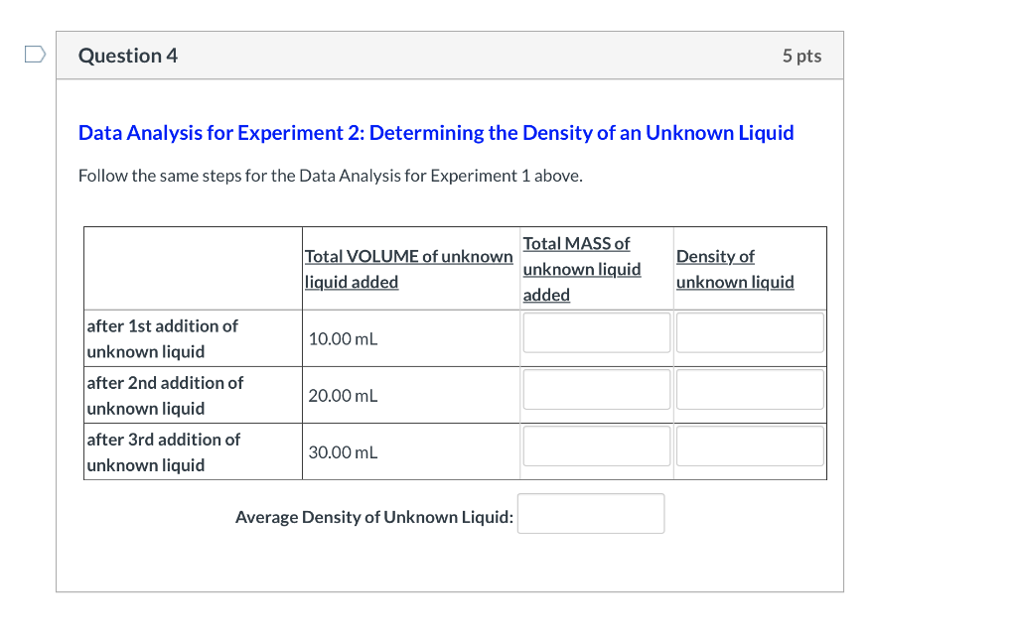
Task: Click the Density of unknown liquid header
Action: click(735, 268)
